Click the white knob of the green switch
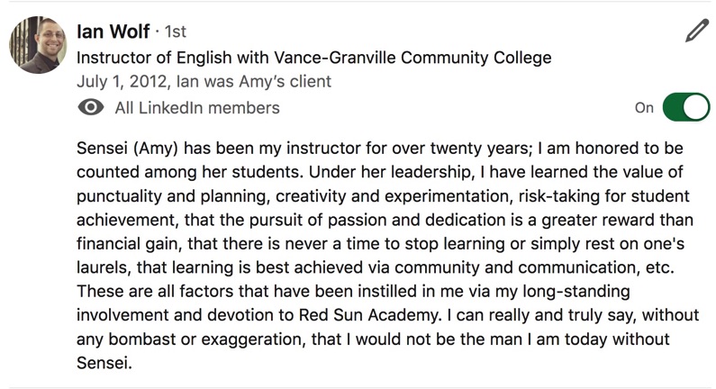Screen dimensions: 716x389 click(x=696, y=107)
